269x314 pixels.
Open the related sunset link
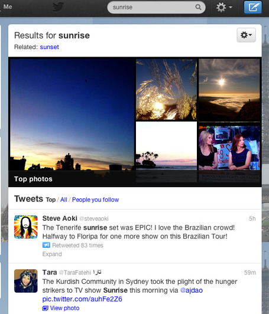tap(49, 47)
